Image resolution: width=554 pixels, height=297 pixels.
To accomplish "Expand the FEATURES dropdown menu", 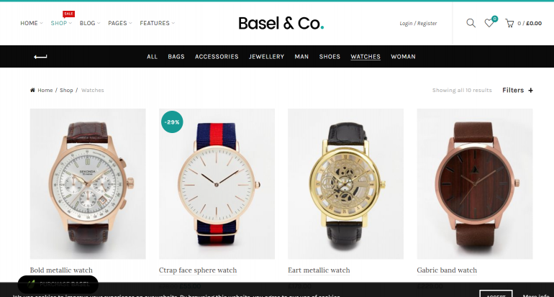I will 158,23.
